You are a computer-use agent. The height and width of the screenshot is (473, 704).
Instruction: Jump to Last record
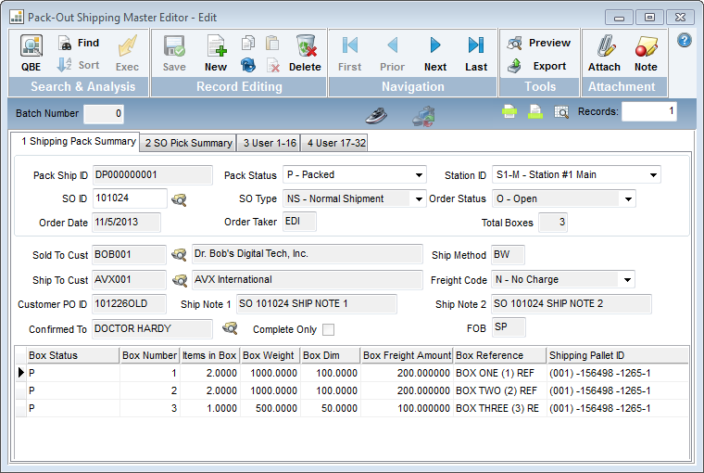click(x=476, y=53)
